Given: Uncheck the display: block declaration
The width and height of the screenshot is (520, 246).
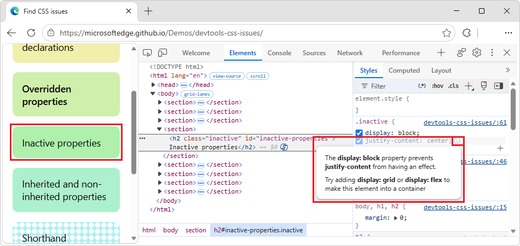Looking at the screenshot, I should 359,133.
